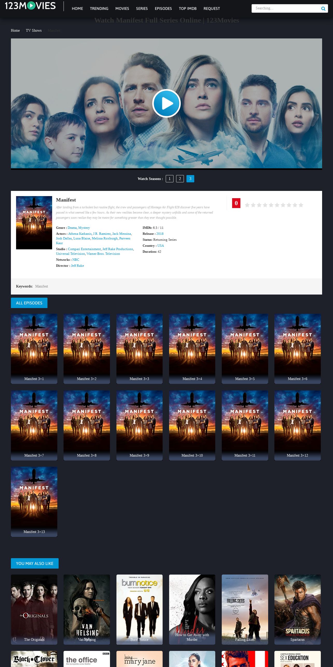Select season 2 button
This screenshot has height=667, width=333.
pyautogui.click(x=180, y=179)
